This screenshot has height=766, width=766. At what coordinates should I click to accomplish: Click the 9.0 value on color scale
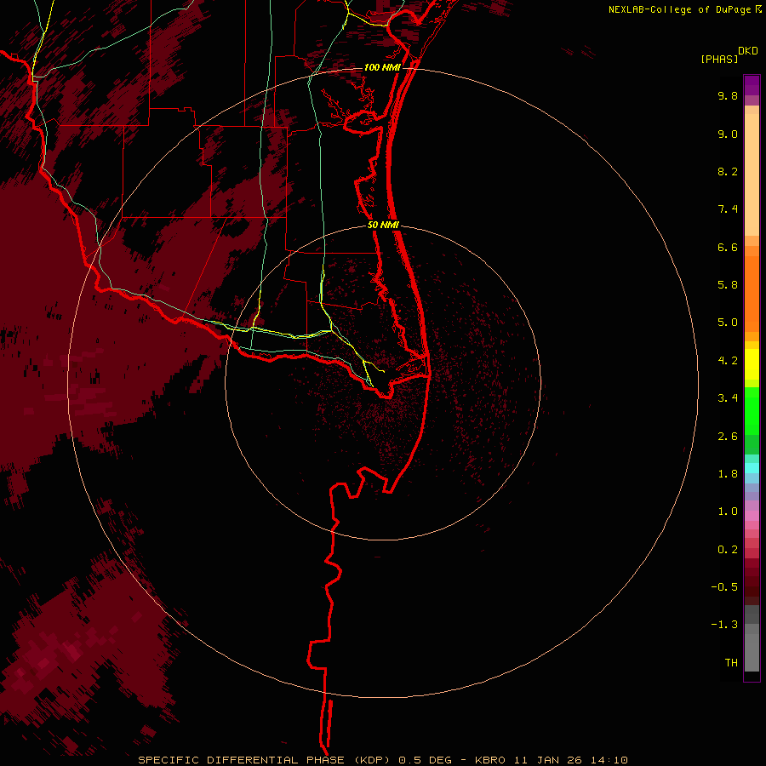728,134
